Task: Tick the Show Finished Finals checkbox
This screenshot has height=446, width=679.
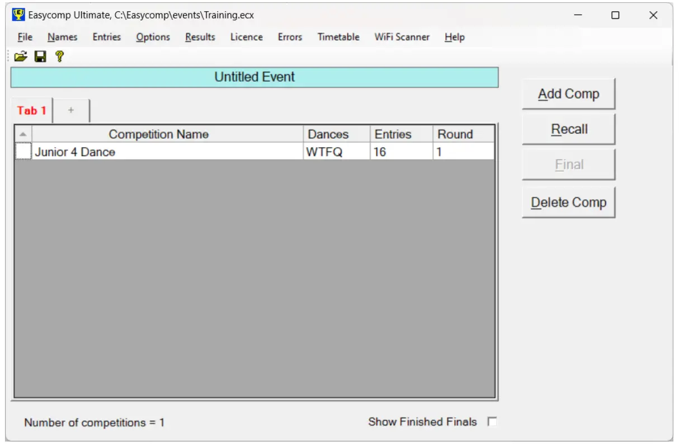Action: coord(492,422)
